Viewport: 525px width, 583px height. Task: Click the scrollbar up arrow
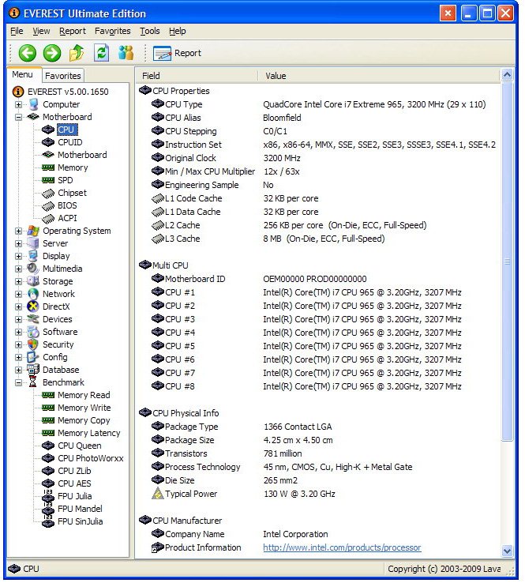[507, 76]
